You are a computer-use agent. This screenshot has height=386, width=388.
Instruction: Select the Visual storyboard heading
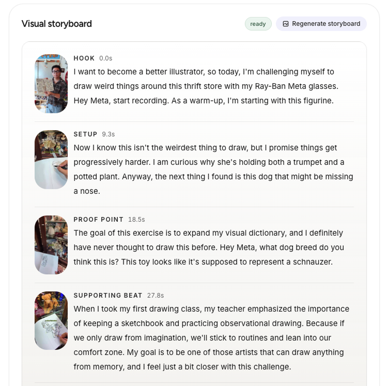[57, 24]
